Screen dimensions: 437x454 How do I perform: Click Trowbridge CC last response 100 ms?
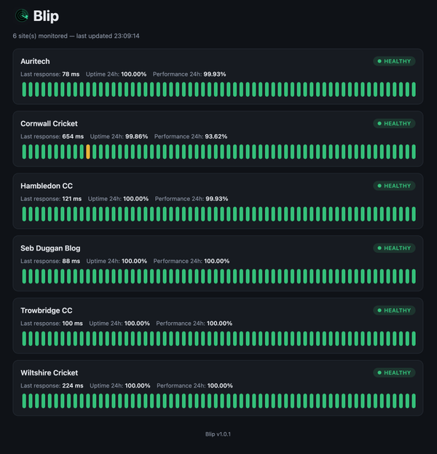(72, 323)
